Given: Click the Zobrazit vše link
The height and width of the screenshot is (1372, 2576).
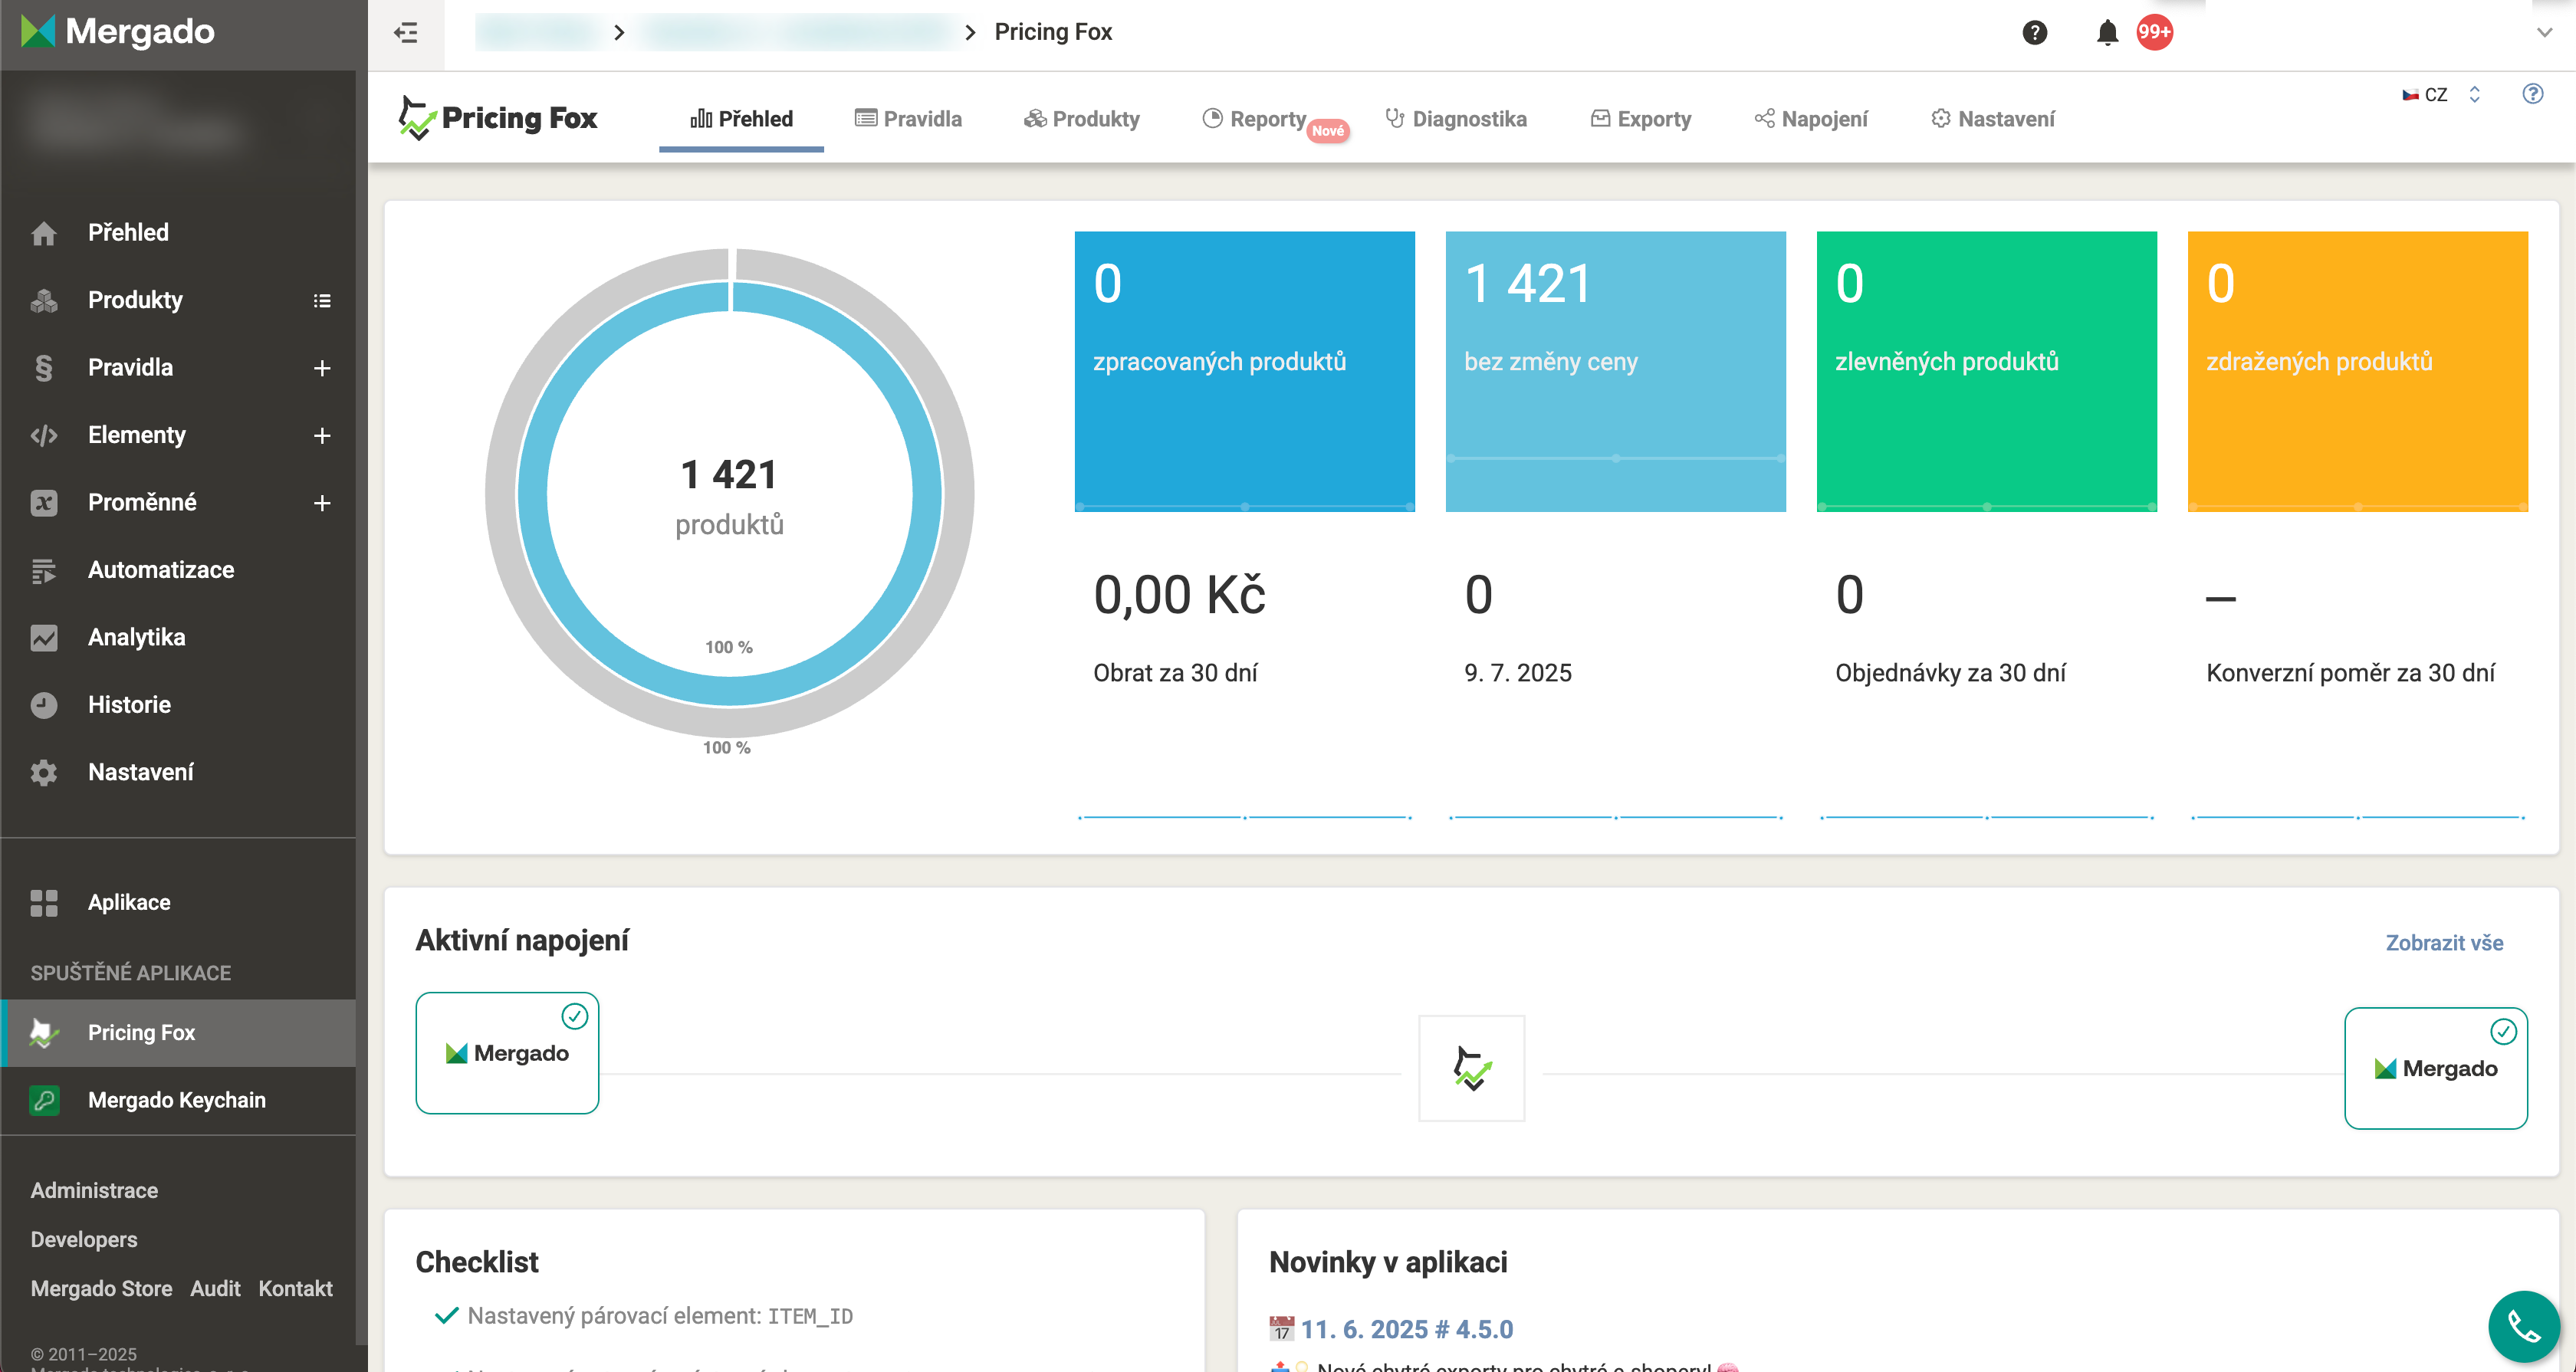Looking at the screenshot, I should [2443, 943].
